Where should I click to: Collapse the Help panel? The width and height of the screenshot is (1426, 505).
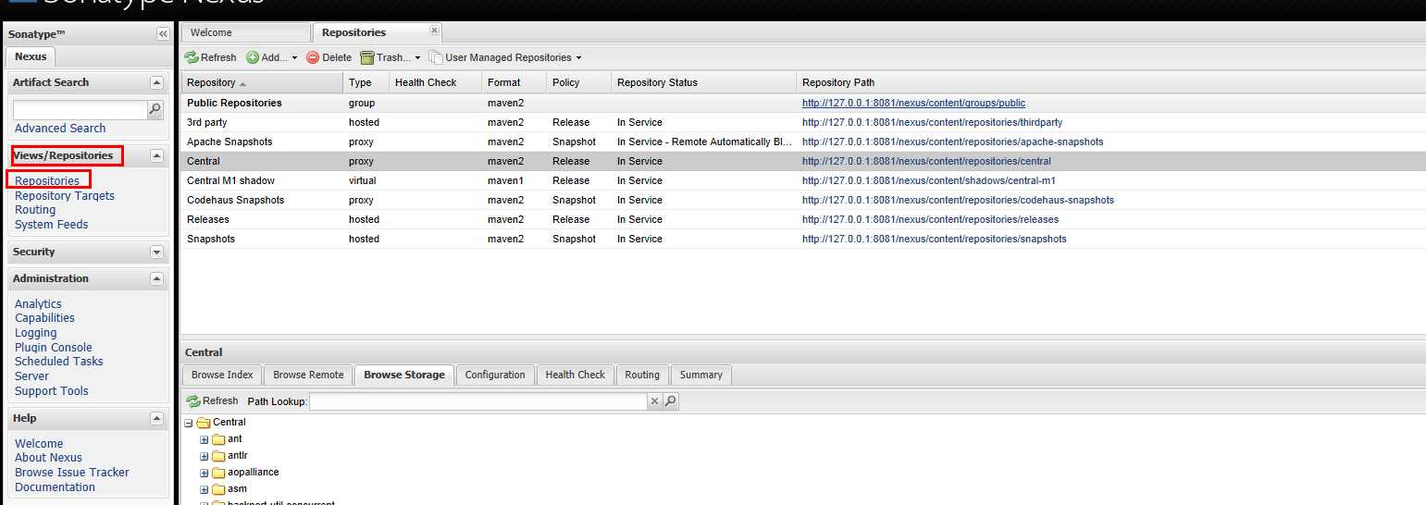pyautogui.click(x=156, y=418)
